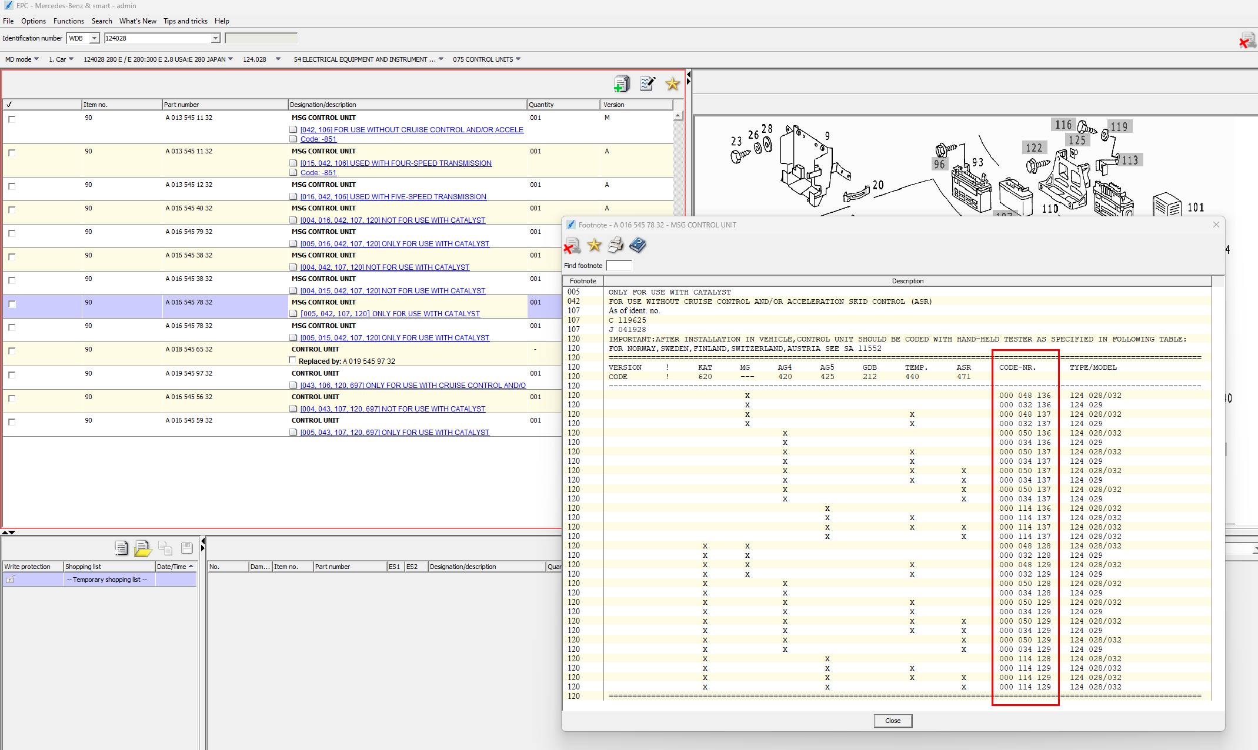Open shopping list folder icon
Viewport: 1258px width, 750px height.
(x=142, y=548)
